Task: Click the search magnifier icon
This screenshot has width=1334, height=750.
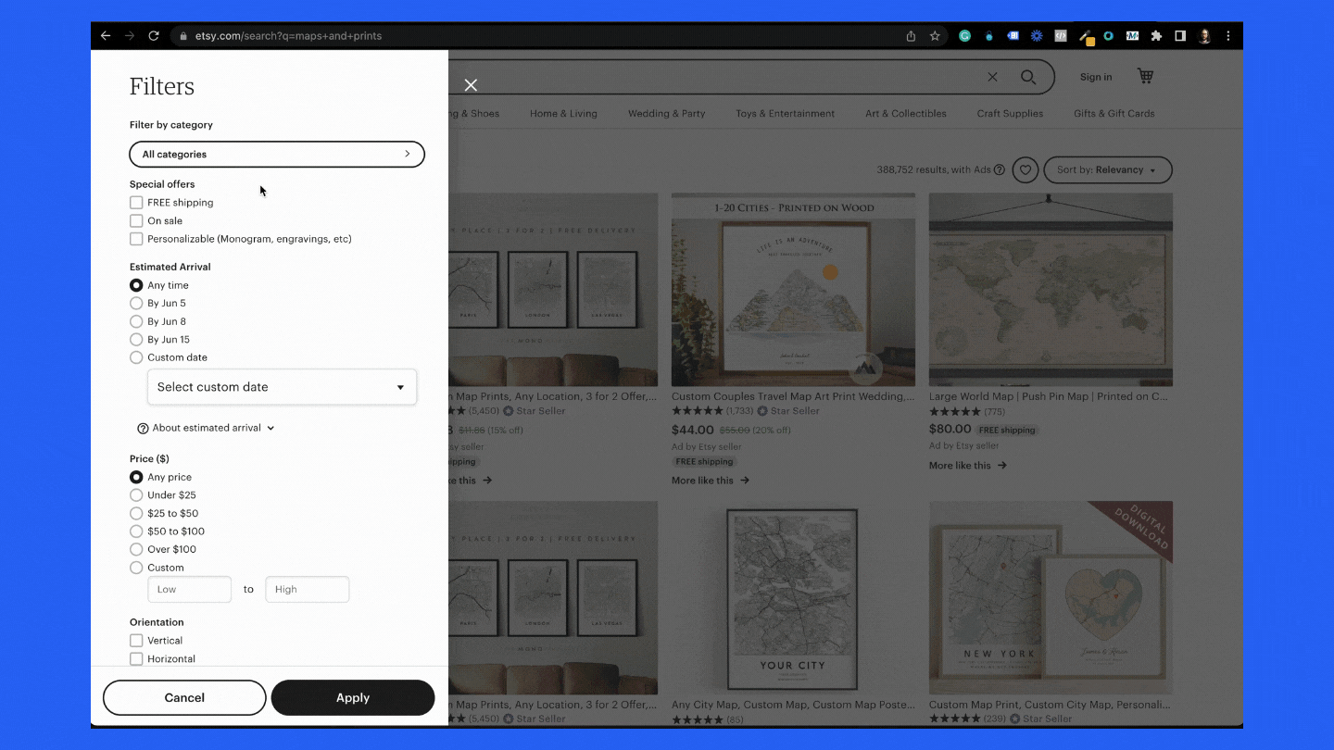Action: [1028, 77]
